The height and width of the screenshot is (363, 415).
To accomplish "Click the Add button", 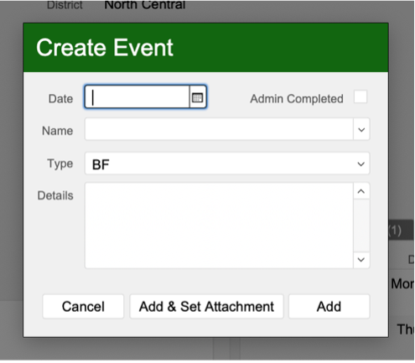I will 329,307.
